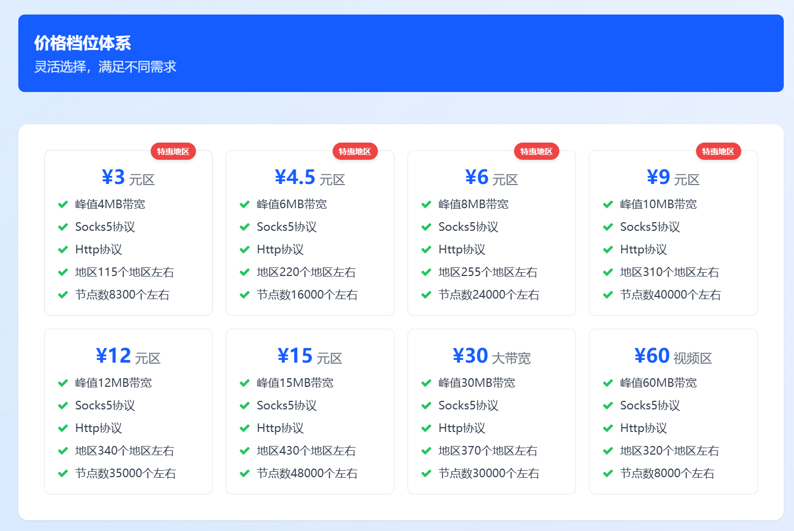794x531 pixels.
Task: Click the checkmark beside 峰值30MB带宽
Action: pyautogui.click(x=426, y=383)
